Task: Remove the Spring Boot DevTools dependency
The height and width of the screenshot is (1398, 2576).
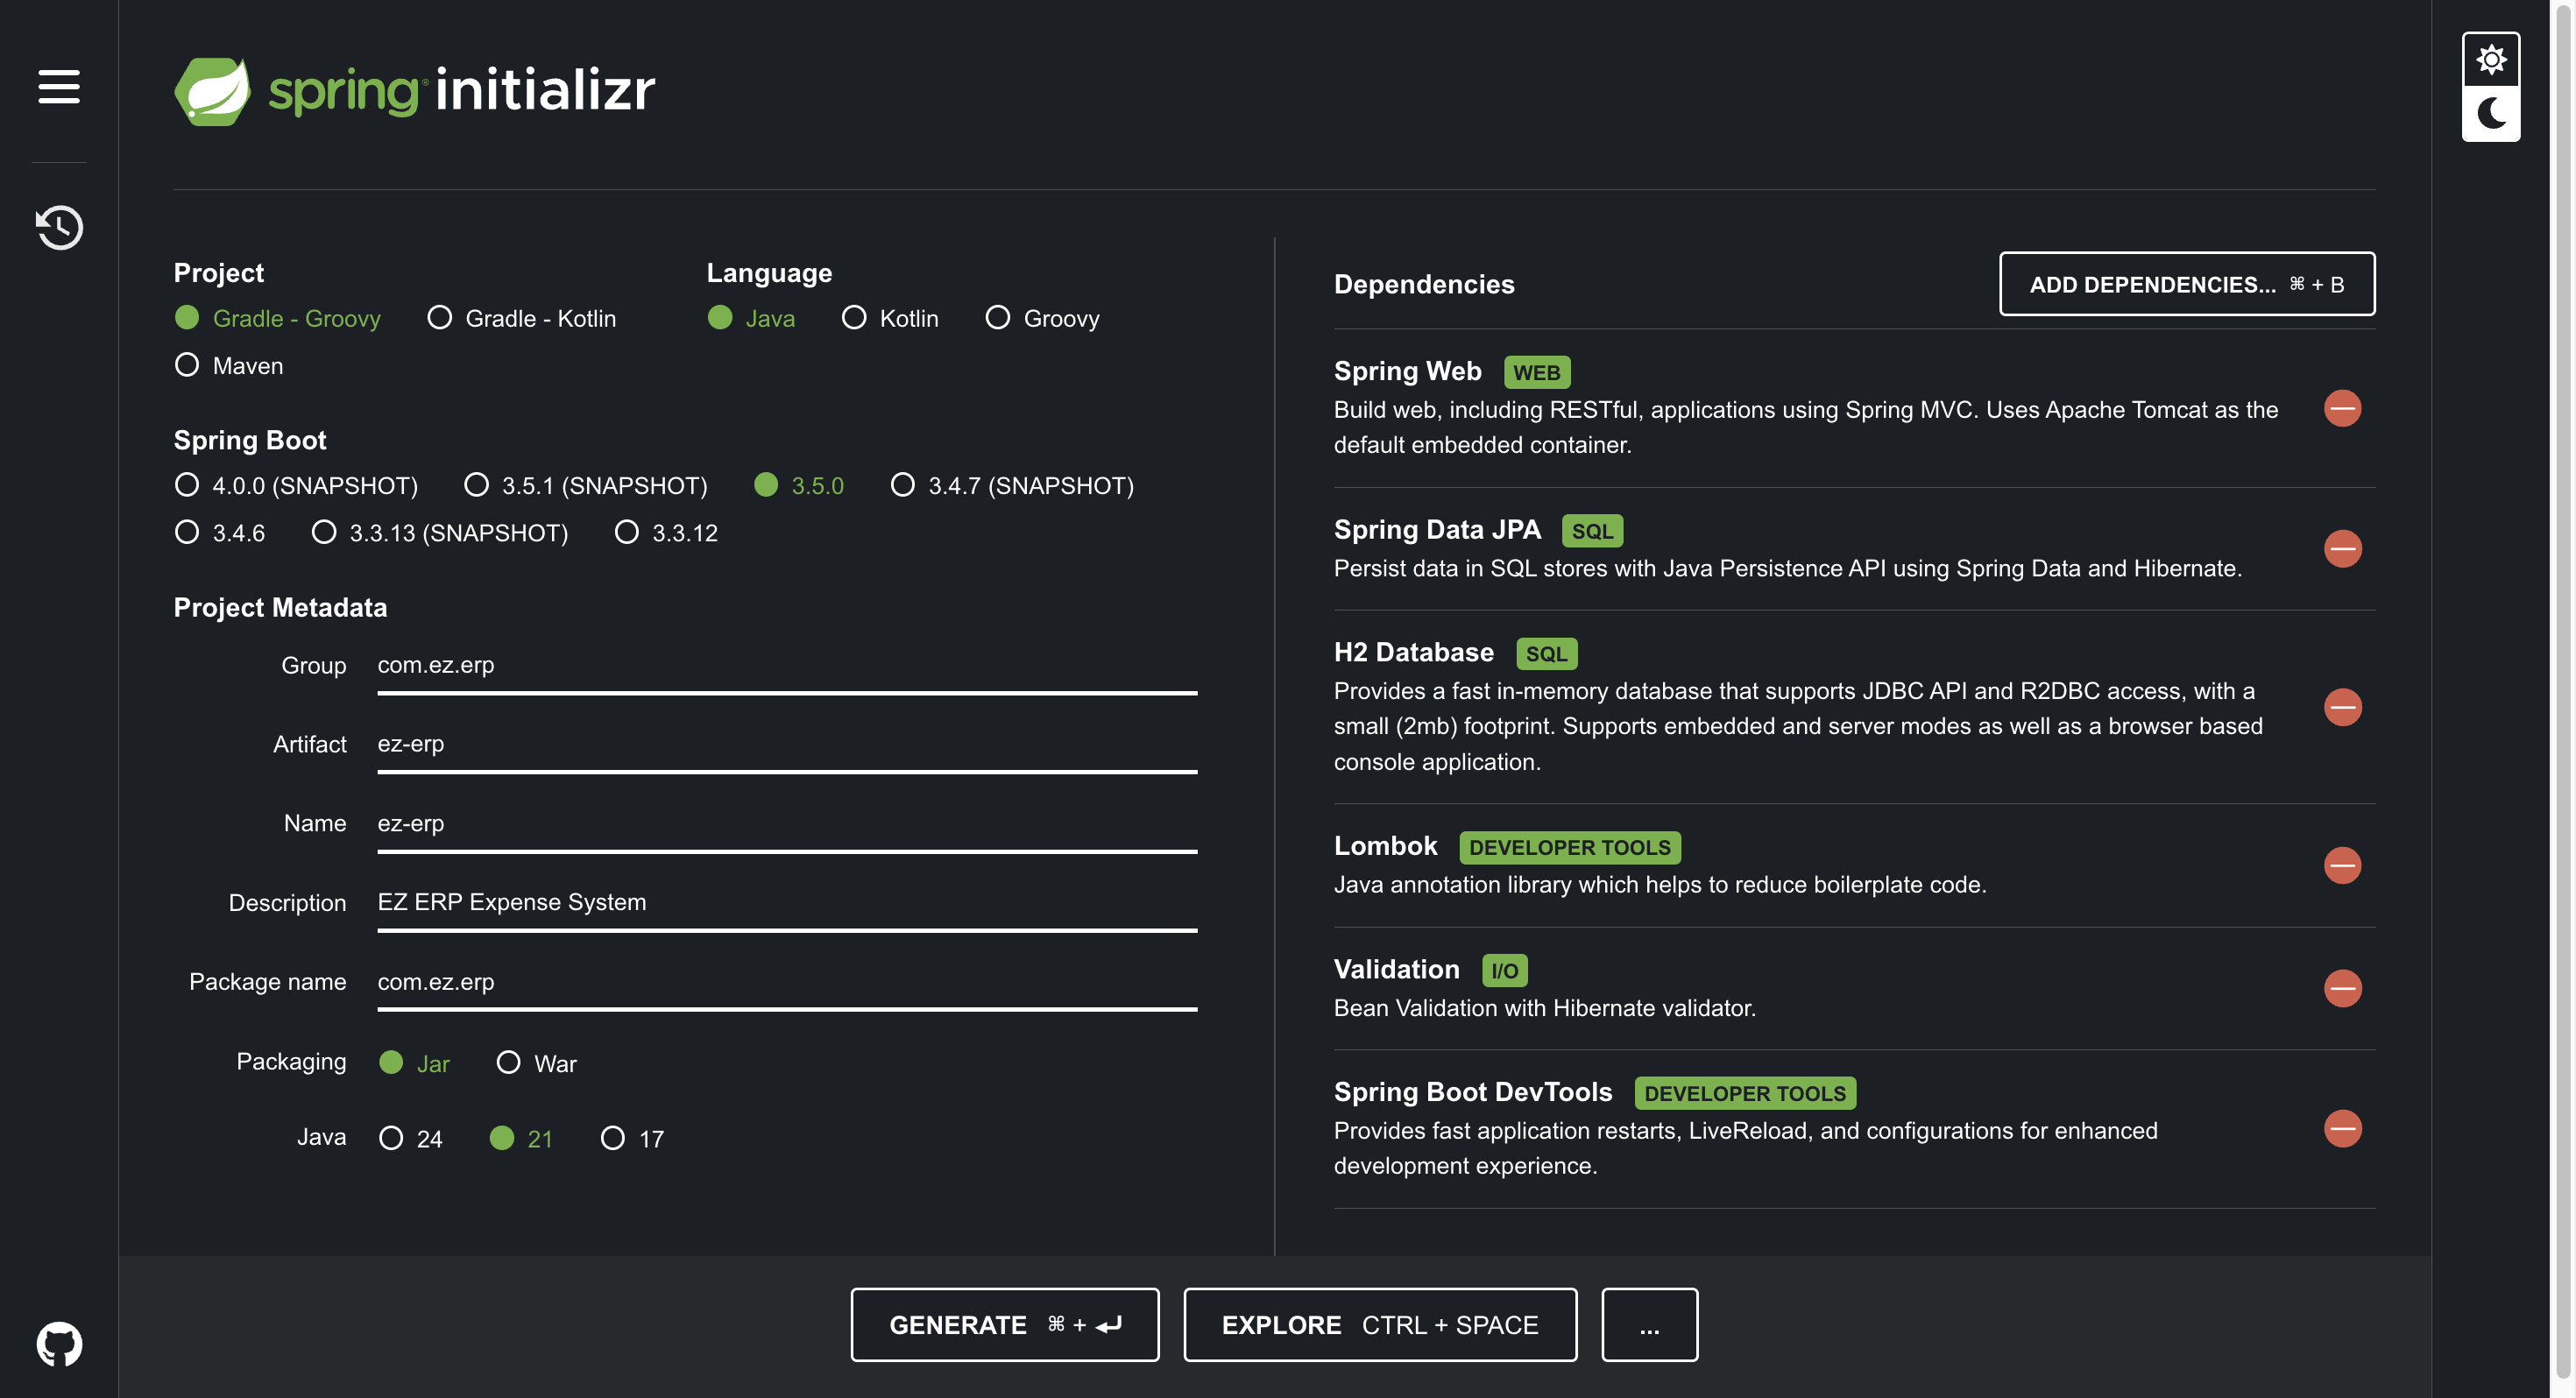Action: pyautogui.click(x=2342, y=1129)
